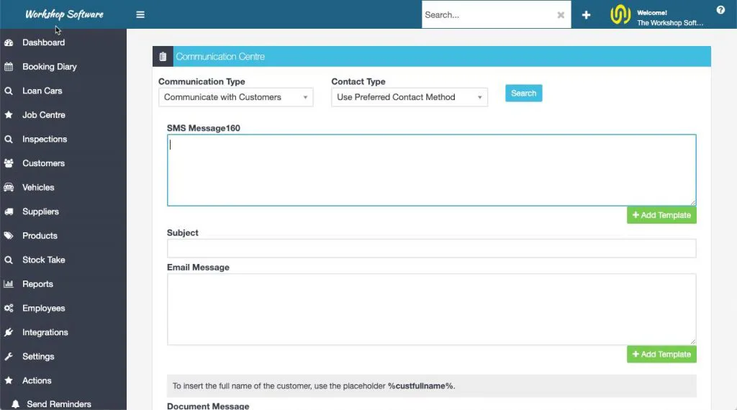The image size is (737, 410).
Task: Click the Integrations plug icon
Action: coord(9,332)
